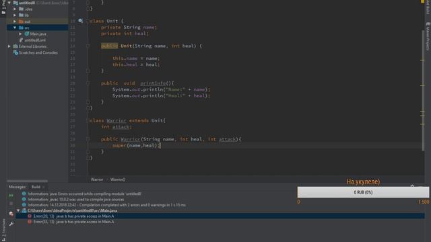This screenshot has width=431, height=242.
Task: Click the fold marker on Unit constructor line
Action: tap(88, 46)
